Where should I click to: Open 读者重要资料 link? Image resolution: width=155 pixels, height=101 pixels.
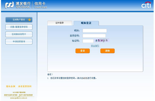click(25, 86)
